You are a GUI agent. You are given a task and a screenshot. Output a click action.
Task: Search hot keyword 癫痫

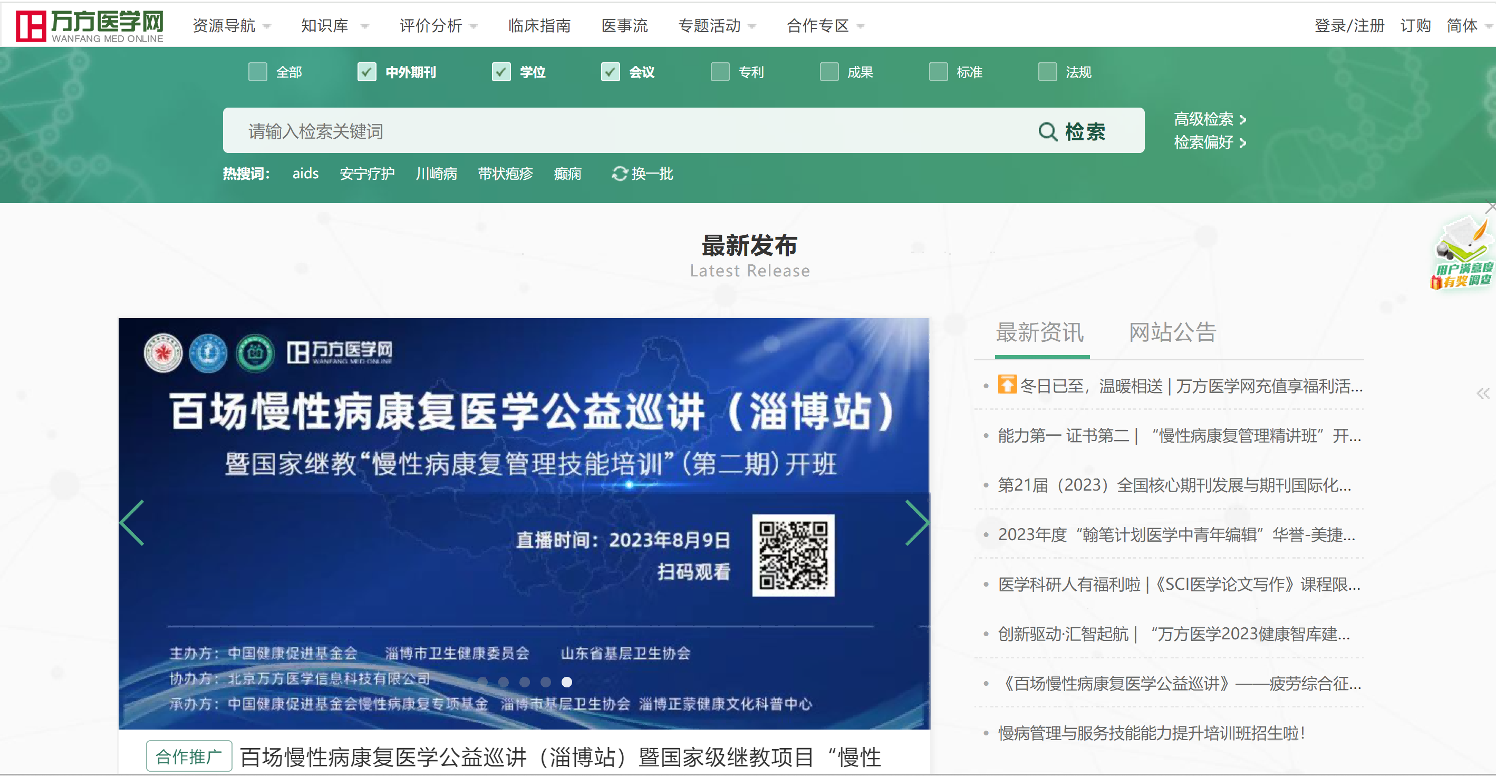click(567, 174)
